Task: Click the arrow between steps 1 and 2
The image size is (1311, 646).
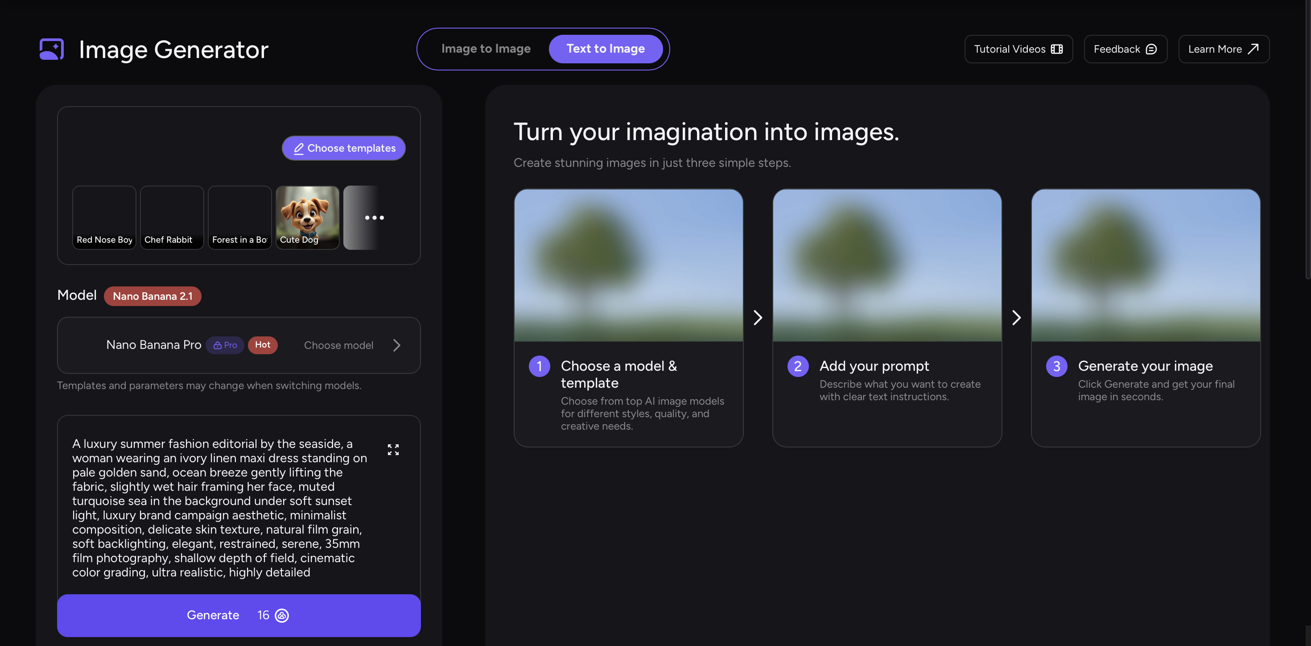Action: click(758, 318)
